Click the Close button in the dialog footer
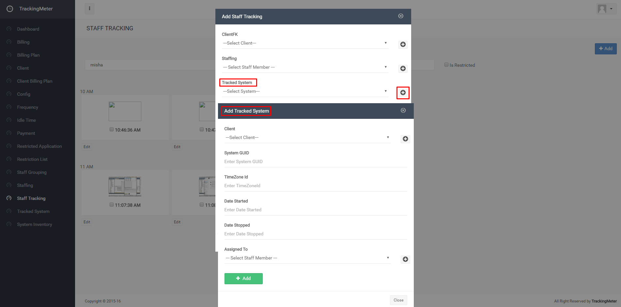Viewport: 621px width, 307px height. click(x=398, y=300)
